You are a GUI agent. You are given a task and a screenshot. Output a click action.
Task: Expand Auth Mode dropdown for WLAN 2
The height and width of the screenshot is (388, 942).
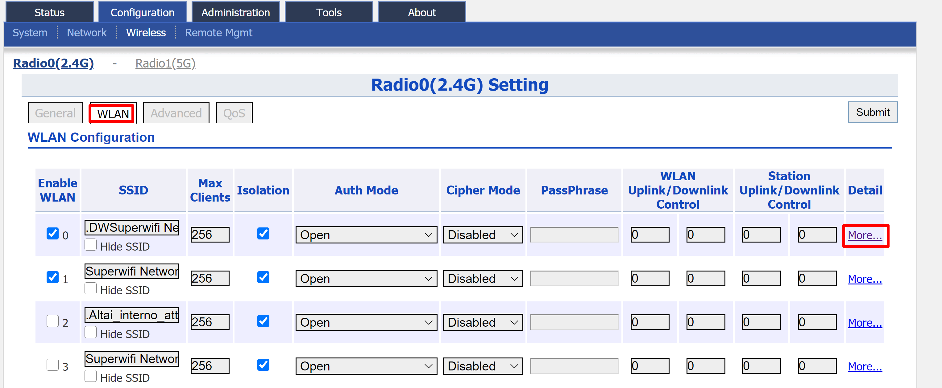pos(366,323)
